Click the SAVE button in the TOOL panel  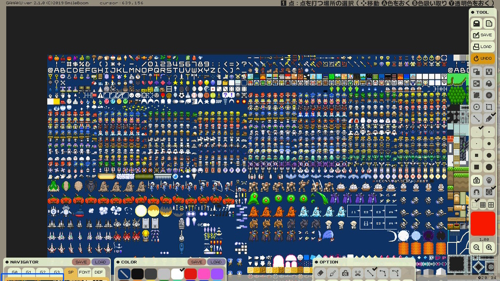(x=482, y=35)
